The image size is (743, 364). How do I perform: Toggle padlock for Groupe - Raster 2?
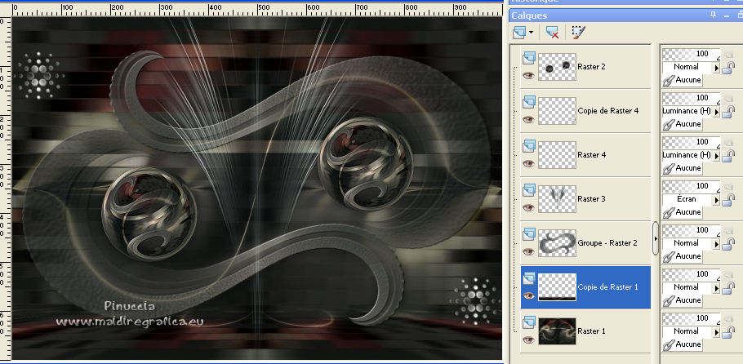point(728,245)
